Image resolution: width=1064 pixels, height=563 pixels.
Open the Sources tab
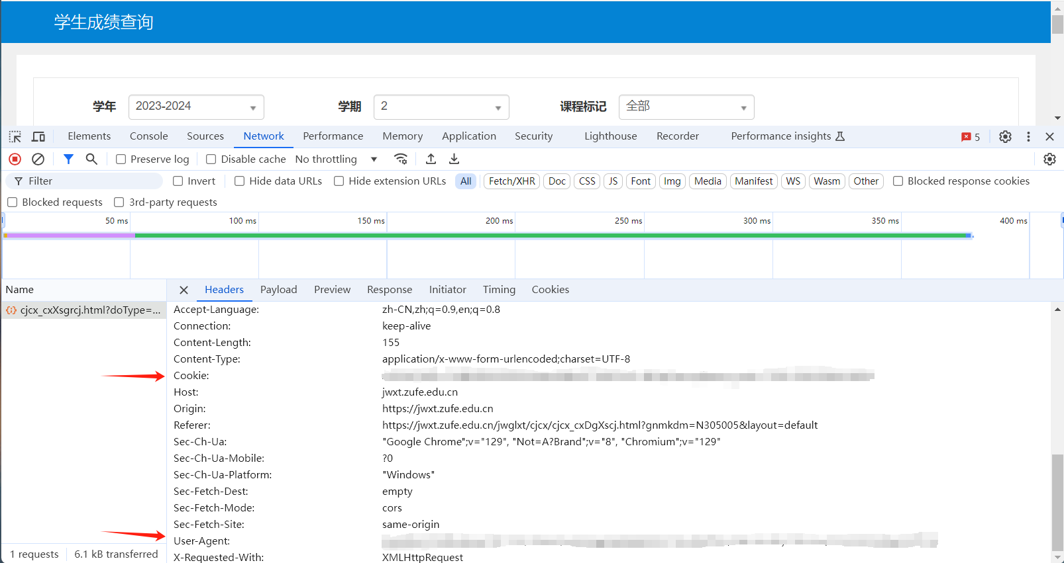(205, 136)
